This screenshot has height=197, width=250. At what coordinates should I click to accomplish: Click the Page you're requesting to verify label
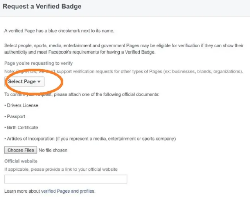tap(38, 64)
